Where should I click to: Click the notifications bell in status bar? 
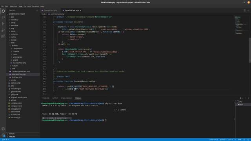click(x=248, y=139)
